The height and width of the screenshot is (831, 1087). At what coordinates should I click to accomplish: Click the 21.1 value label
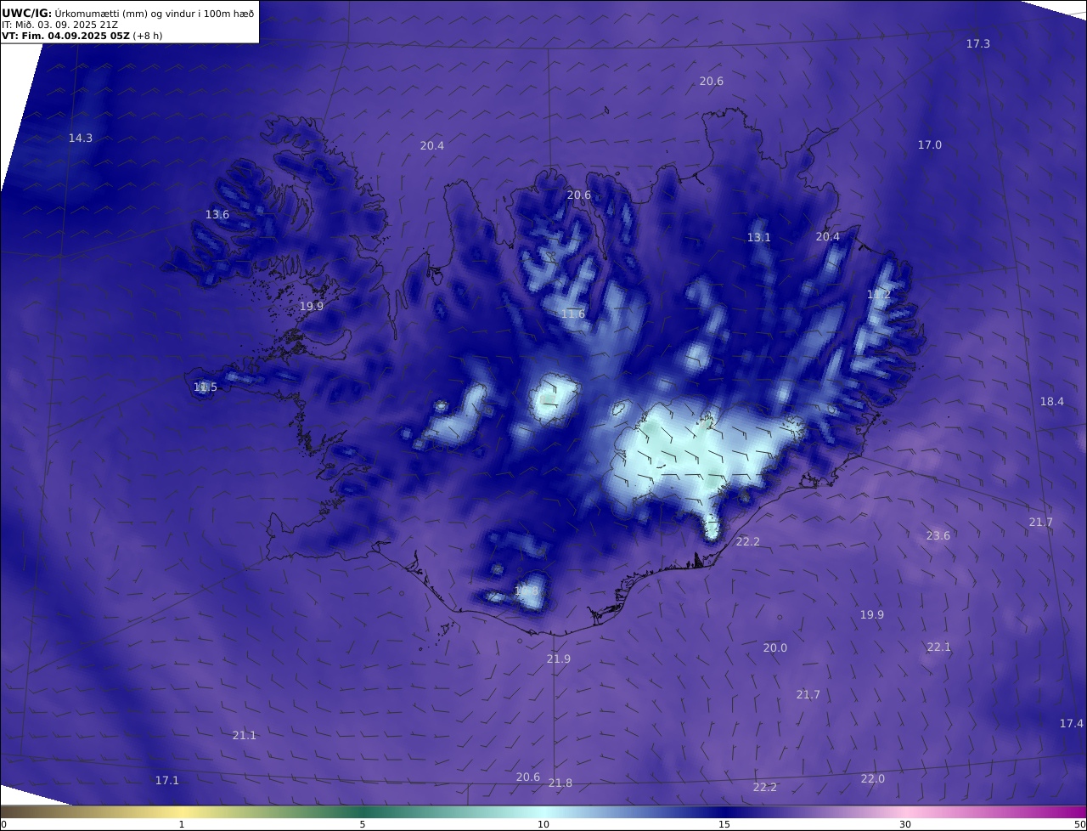coord(245,736)
